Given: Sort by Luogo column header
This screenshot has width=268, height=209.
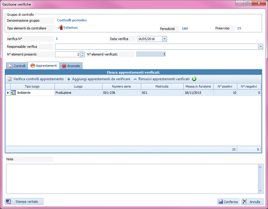Looking at the screenshot, I should (78, 86).
